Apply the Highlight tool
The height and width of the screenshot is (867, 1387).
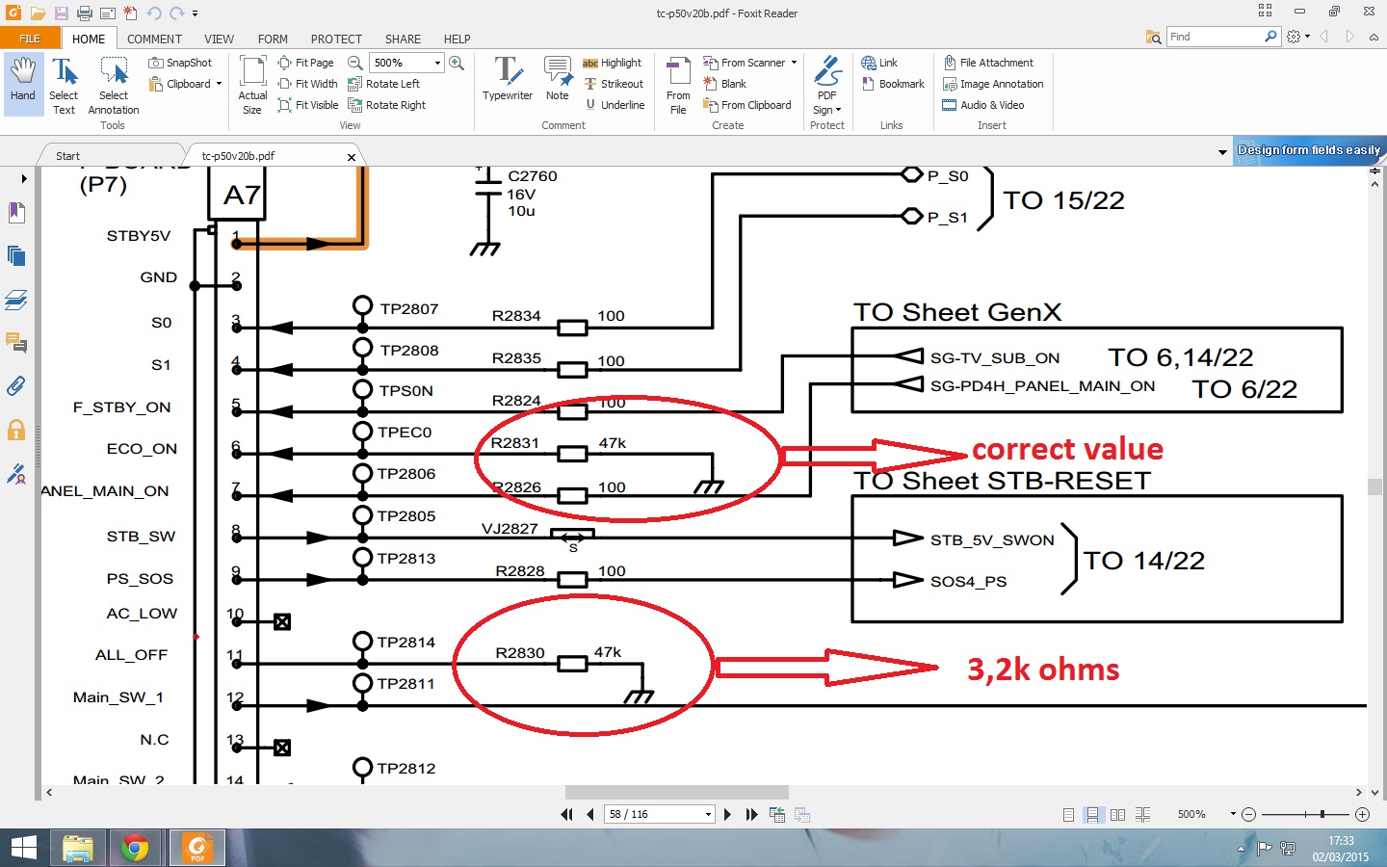(x=613, y=63)
